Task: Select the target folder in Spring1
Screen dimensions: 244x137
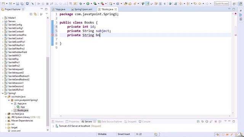Action: pos(14,127)
